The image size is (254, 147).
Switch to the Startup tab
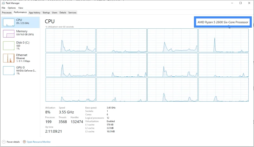46,12
